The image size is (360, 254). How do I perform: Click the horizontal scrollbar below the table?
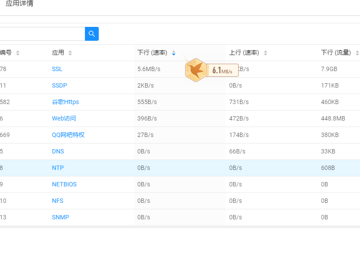coord(180,227)
